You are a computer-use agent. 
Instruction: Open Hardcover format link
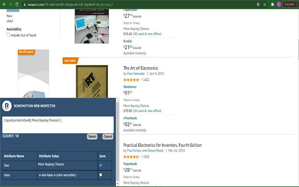coord(130,86)
